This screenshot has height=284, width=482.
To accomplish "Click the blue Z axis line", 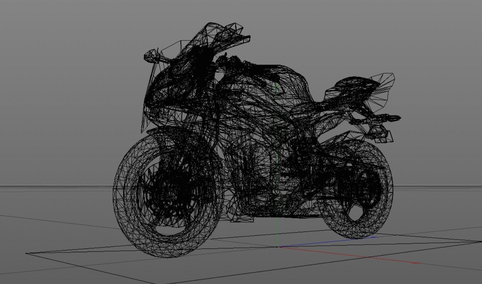I will coord(328,242).
